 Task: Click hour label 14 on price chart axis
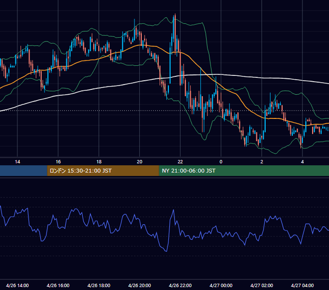click(x=17, y=162)
